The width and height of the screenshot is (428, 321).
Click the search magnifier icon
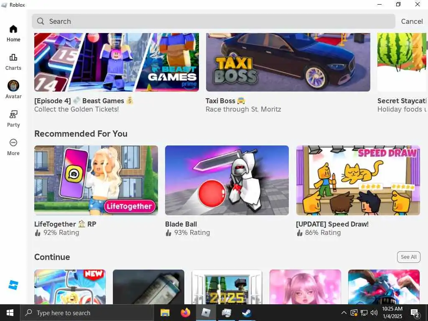(x=41, y=21)
